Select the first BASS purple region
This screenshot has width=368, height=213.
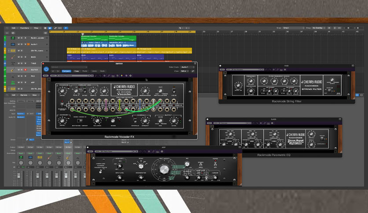click(74, 57)
